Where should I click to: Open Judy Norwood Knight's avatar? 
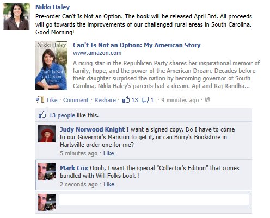pos(47,134)
